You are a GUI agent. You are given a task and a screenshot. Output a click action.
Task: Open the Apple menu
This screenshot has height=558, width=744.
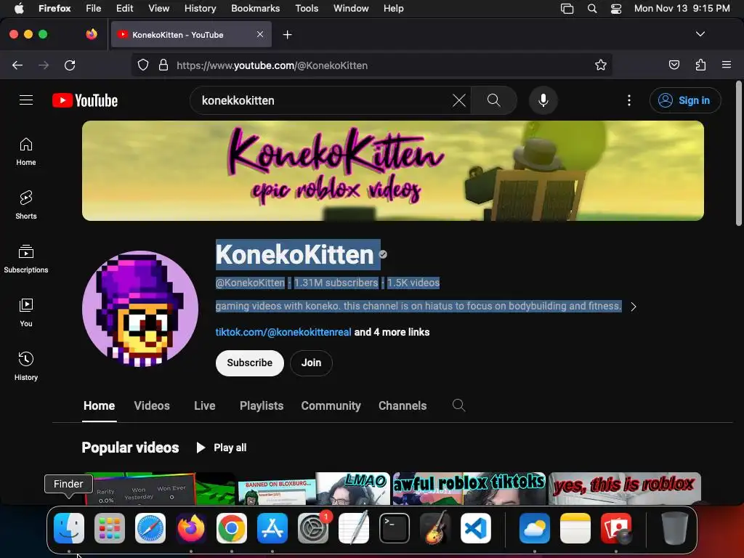point(19,8)
